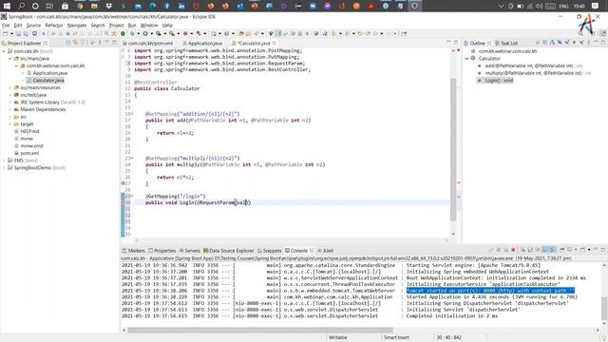Open the Window menu
608x342 pixels.
(149, 26)
